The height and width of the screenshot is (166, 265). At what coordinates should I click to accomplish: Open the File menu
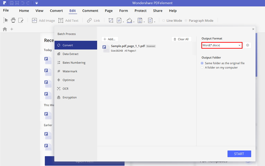point(6,11)
